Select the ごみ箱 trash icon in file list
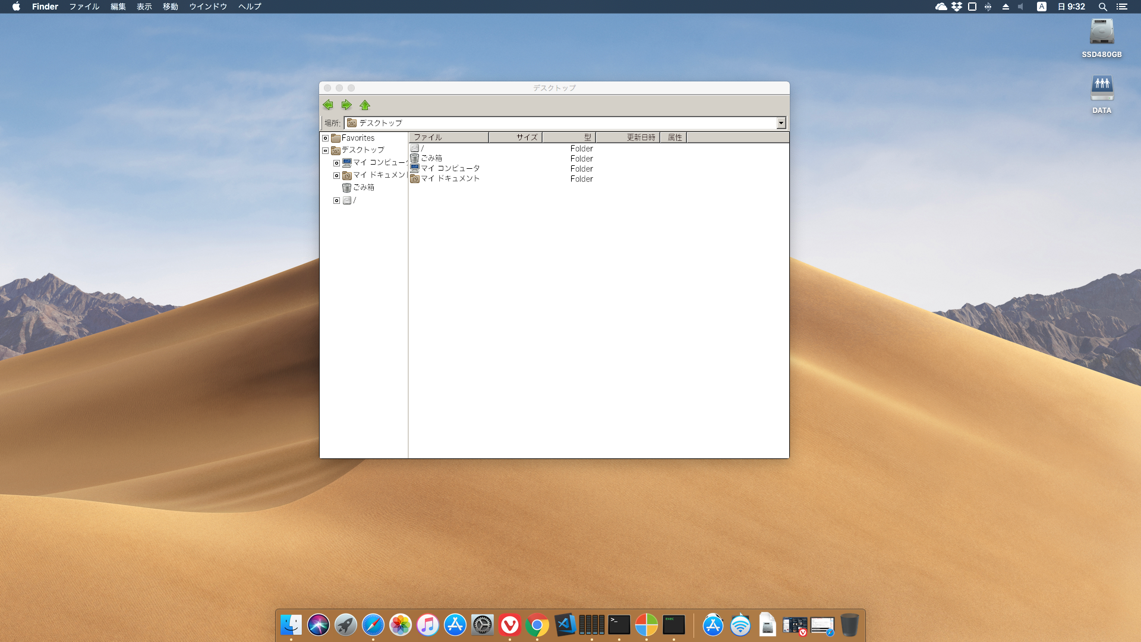Viewport: 1141px width, 642px height. [x=431, y=158]
